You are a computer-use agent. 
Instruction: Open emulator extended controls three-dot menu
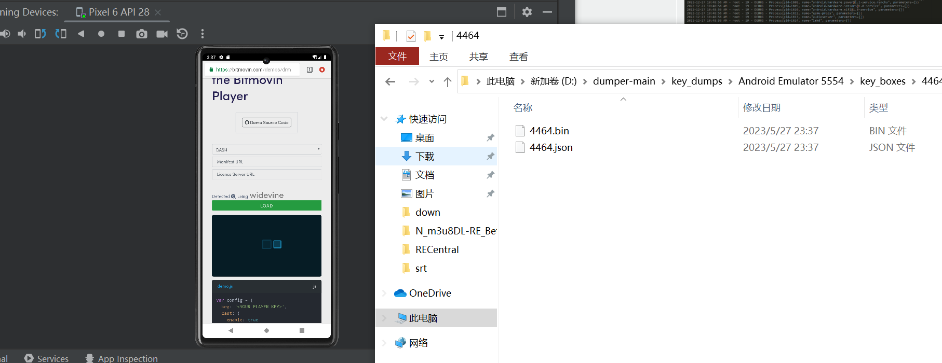point(203,34)
